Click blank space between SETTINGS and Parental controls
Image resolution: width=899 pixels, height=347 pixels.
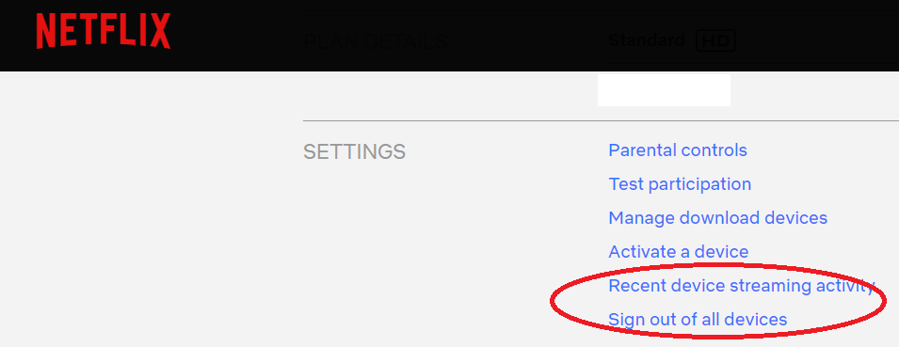(x=506, y=151)
